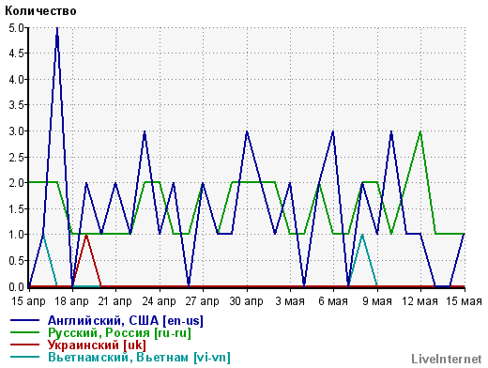Click the 5.0 peak of the blue line
This screenshot has width=488, height=368.
(57, 29)
